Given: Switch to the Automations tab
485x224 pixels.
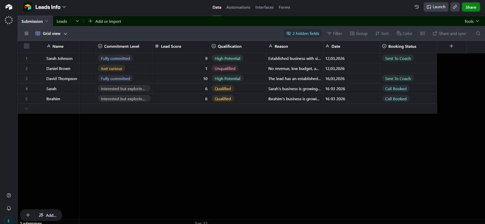Looking at the screenshot, I should [x=238, y=7].
